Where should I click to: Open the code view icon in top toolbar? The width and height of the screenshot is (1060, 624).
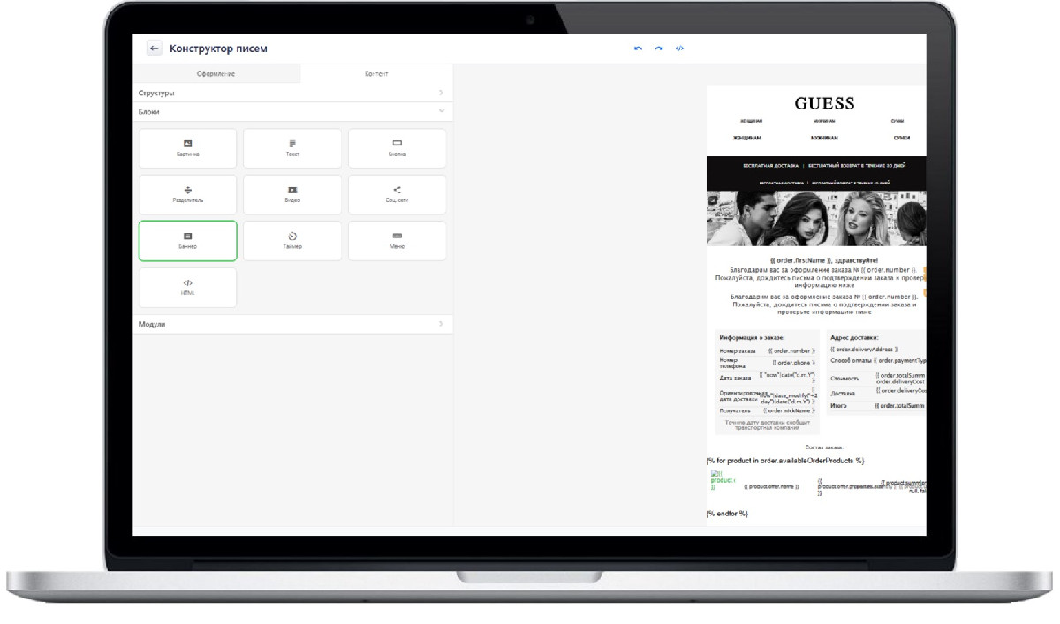click(x=679, y=49)
